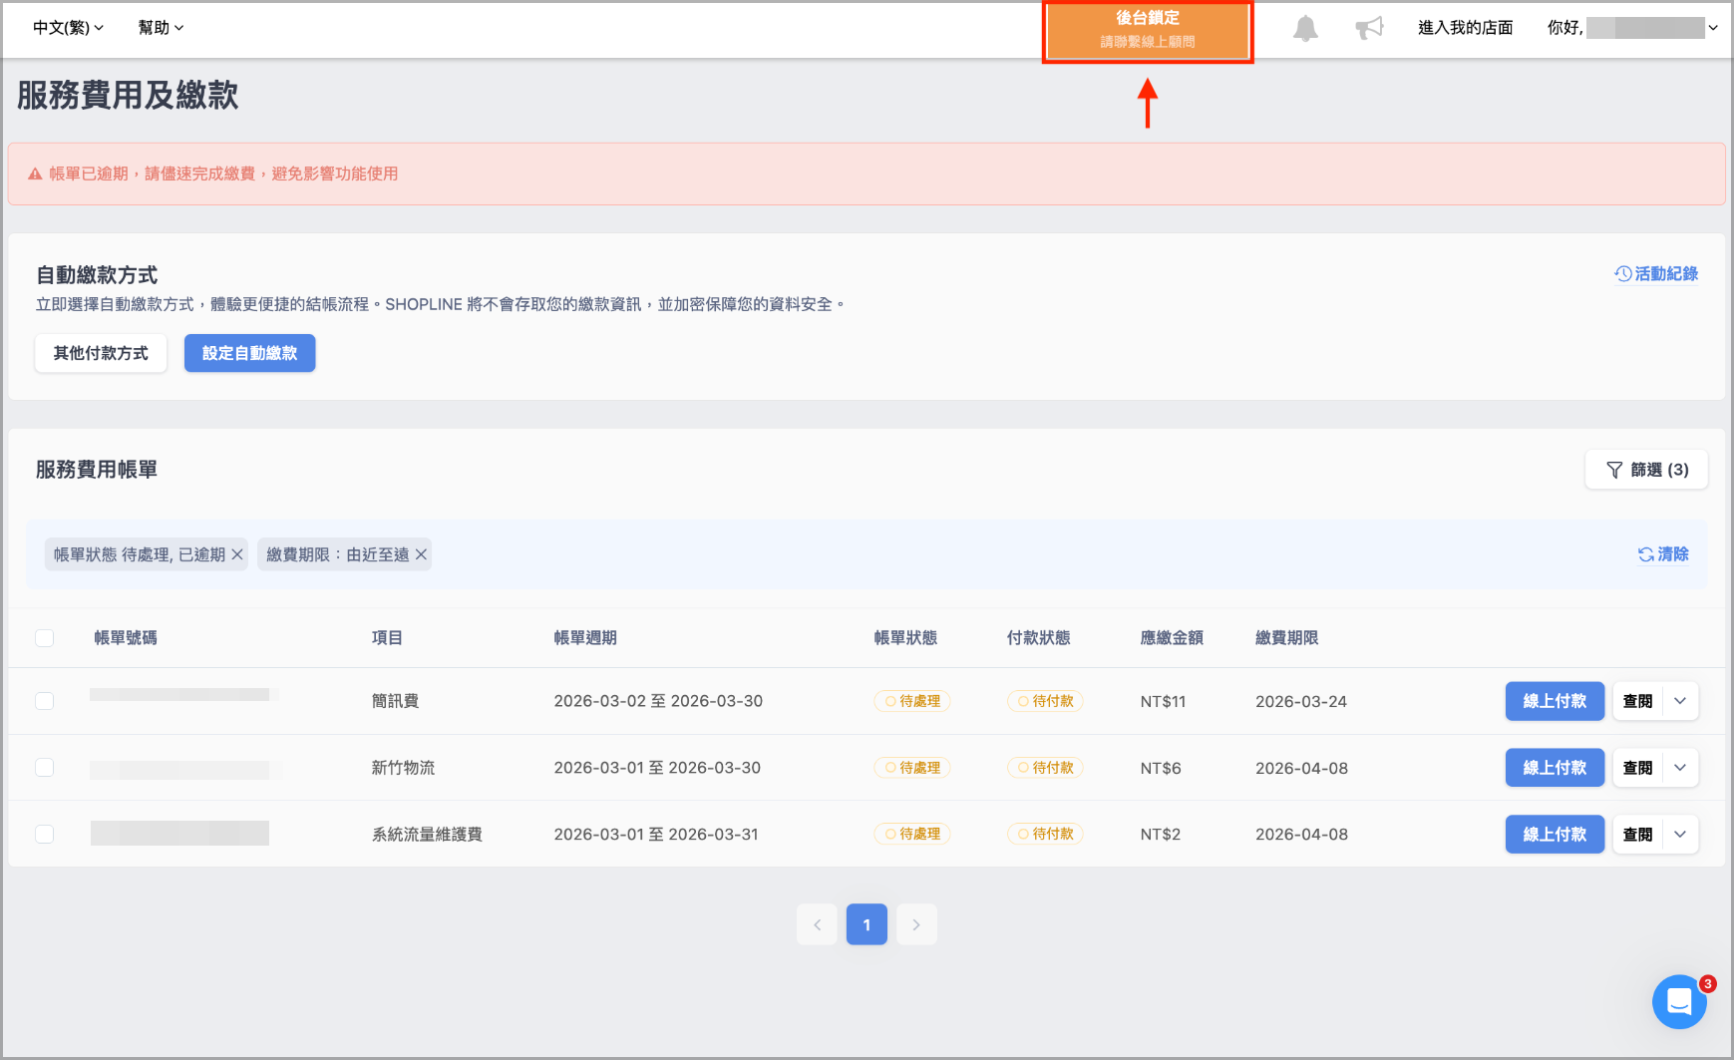Open the 活動紀錄 history link
This screenshot has width=1734, height=1060.
1656,273
